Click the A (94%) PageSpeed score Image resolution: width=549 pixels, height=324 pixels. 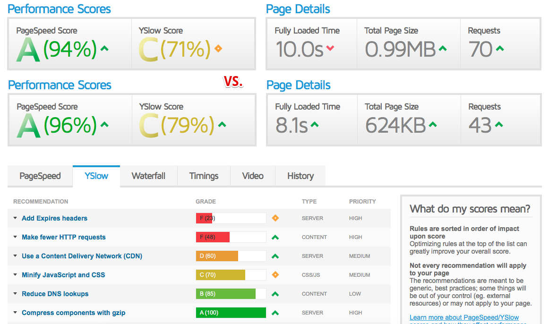(57, 49)
